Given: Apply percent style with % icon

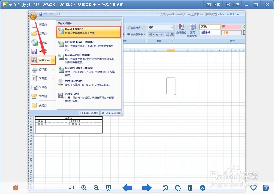Looking at the screenshot, I should click(157, 35).
